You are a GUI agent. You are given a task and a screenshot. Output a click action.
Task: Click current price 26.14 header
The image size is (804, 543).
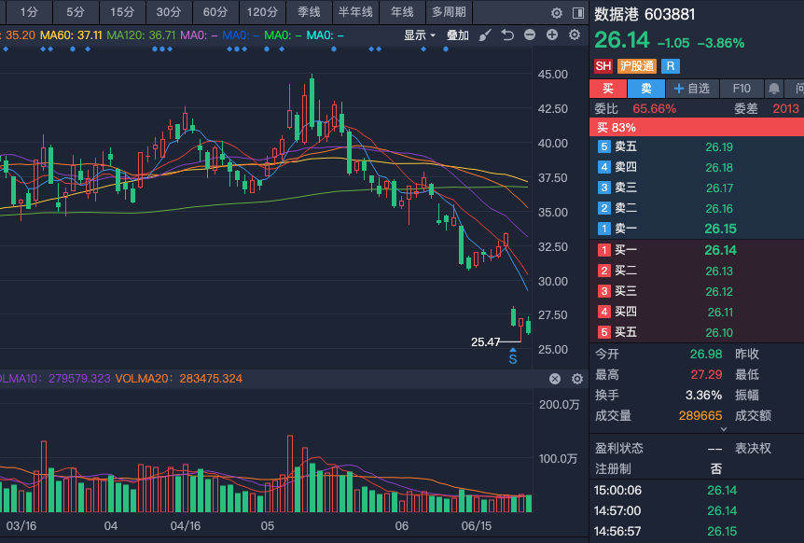click(x=622, y=40)
